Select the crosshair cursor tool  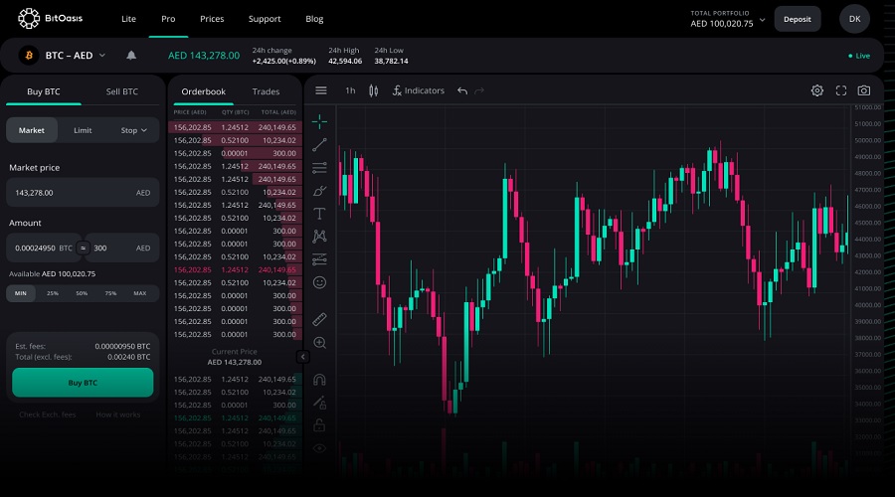(319, 121)
